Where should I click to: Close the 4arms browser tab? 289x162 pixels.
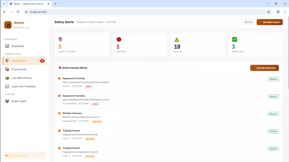pyautogui.click(x=48, y=4)
